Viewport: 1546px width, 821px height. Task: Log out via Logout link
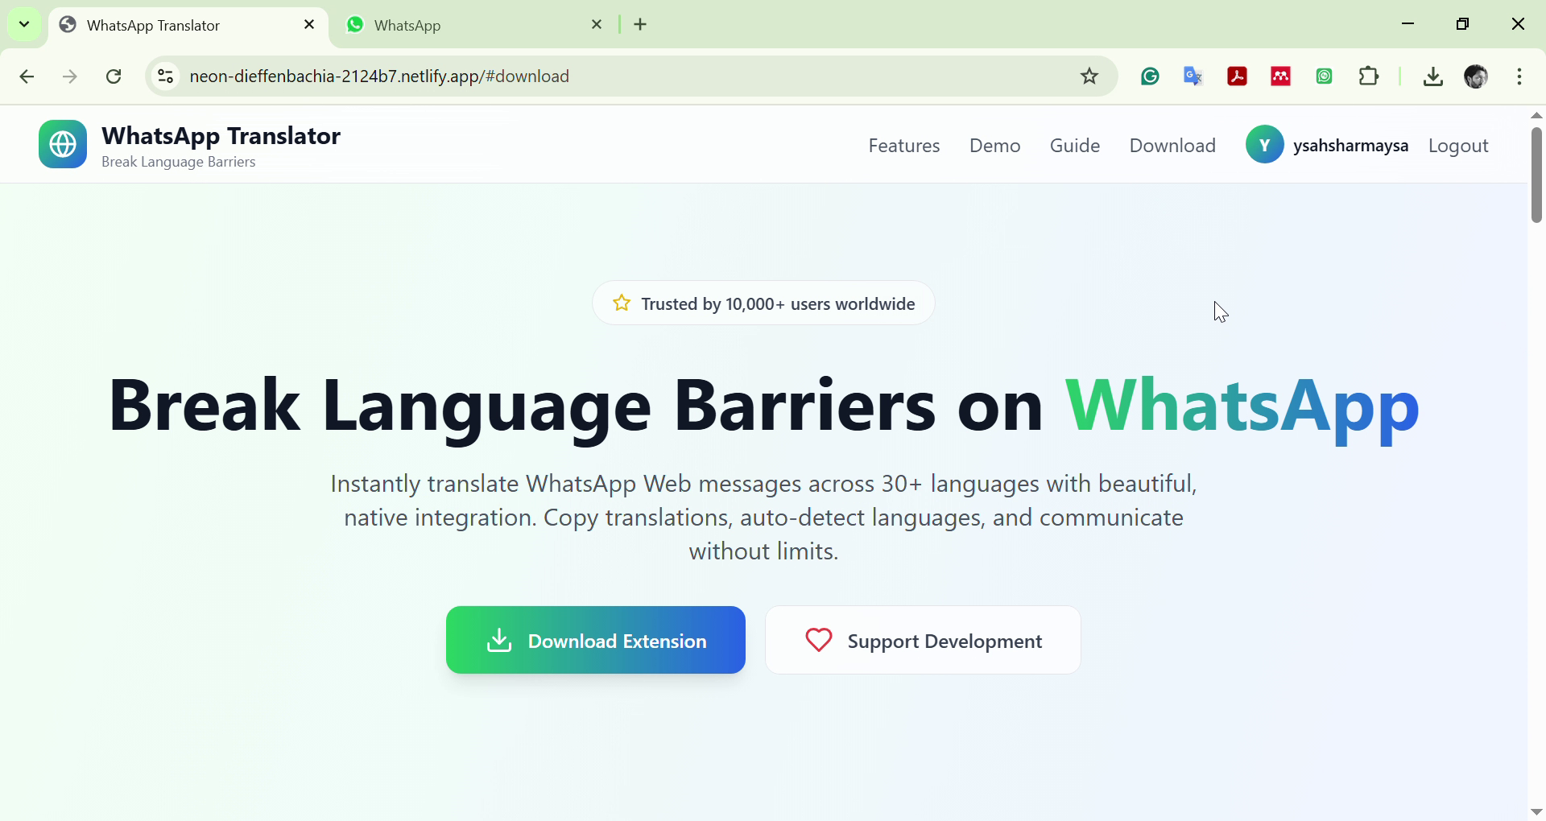coord(1458,146)
